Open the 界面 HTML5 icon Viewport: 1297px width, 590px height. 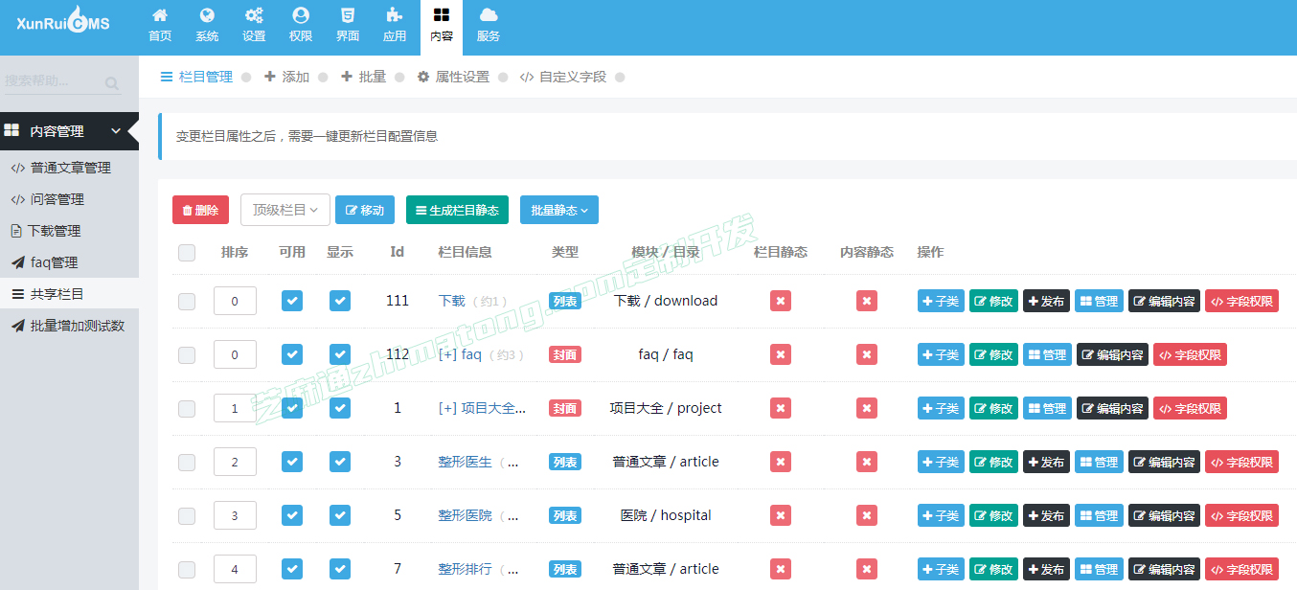pos(348,16)
